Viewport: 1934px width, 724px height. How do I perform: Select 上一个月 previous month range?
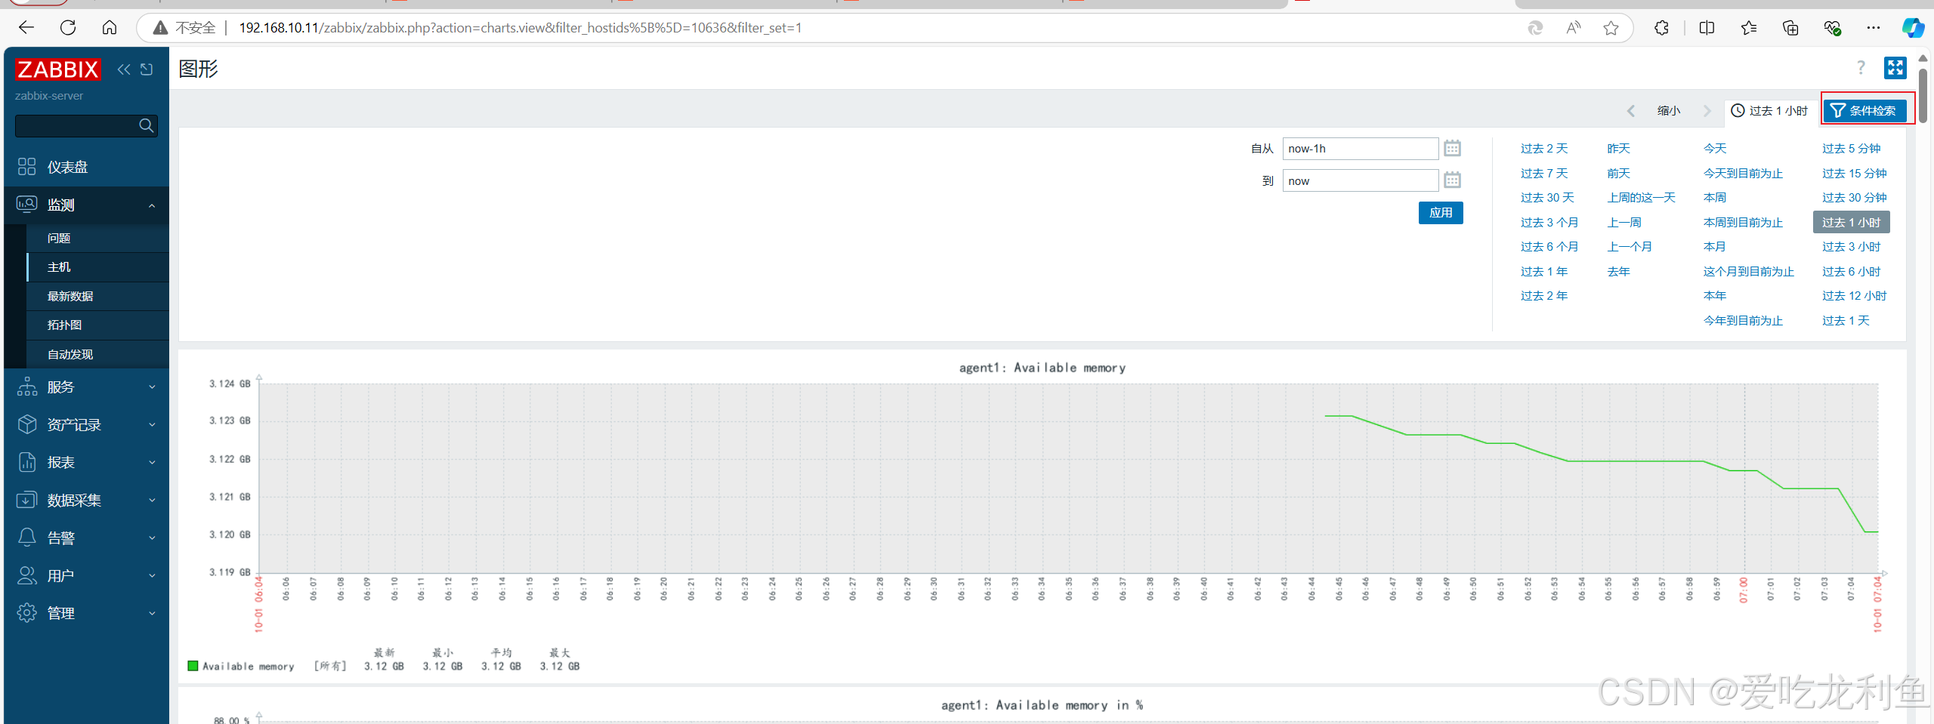(1630, 247)
